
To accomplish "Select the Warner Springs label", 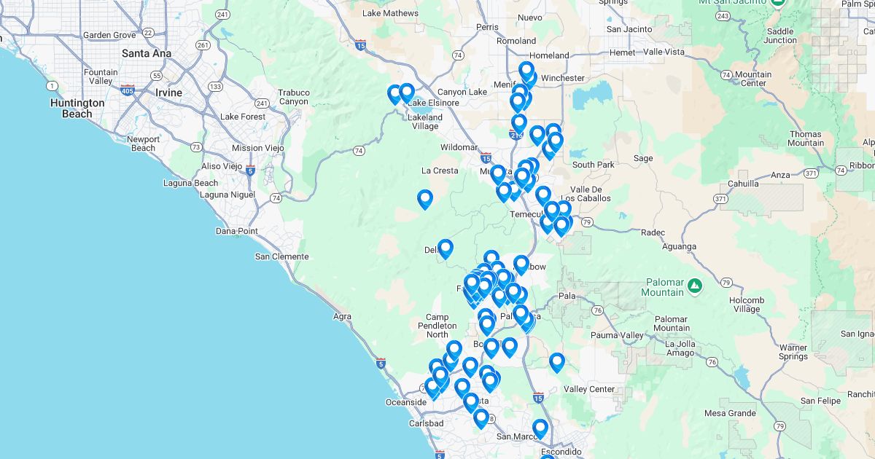I will pyautogui.click(x=793, y=352).
